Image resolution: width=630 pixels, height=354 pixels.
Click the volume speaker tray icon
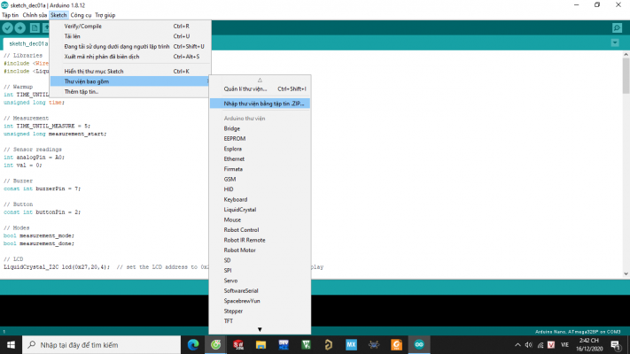click(528, 345)
